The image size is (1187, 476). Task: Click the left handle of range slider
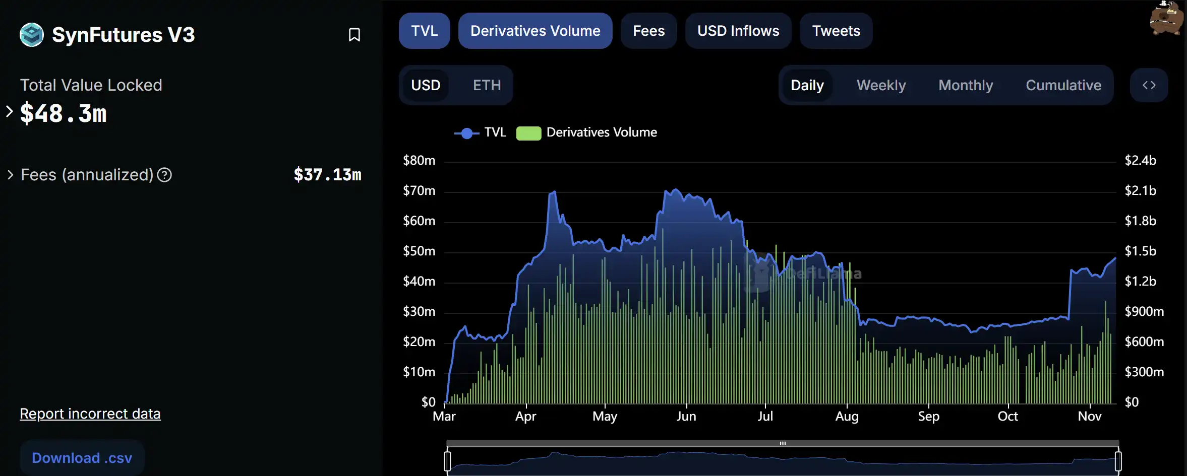(x=447, y=461)
